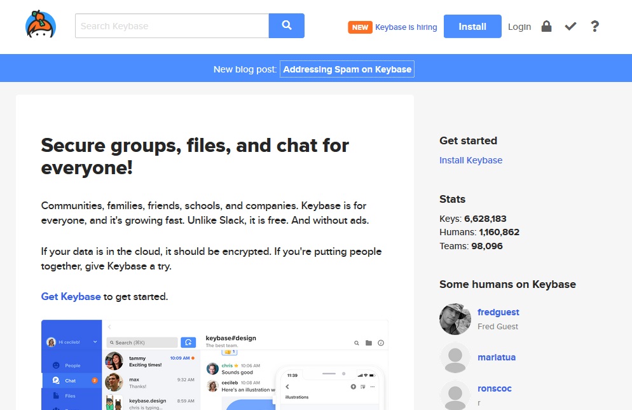The height and width of the screenshot is (410, 632).
Task: Open fredguest profile link
Action: click(498, 312)
